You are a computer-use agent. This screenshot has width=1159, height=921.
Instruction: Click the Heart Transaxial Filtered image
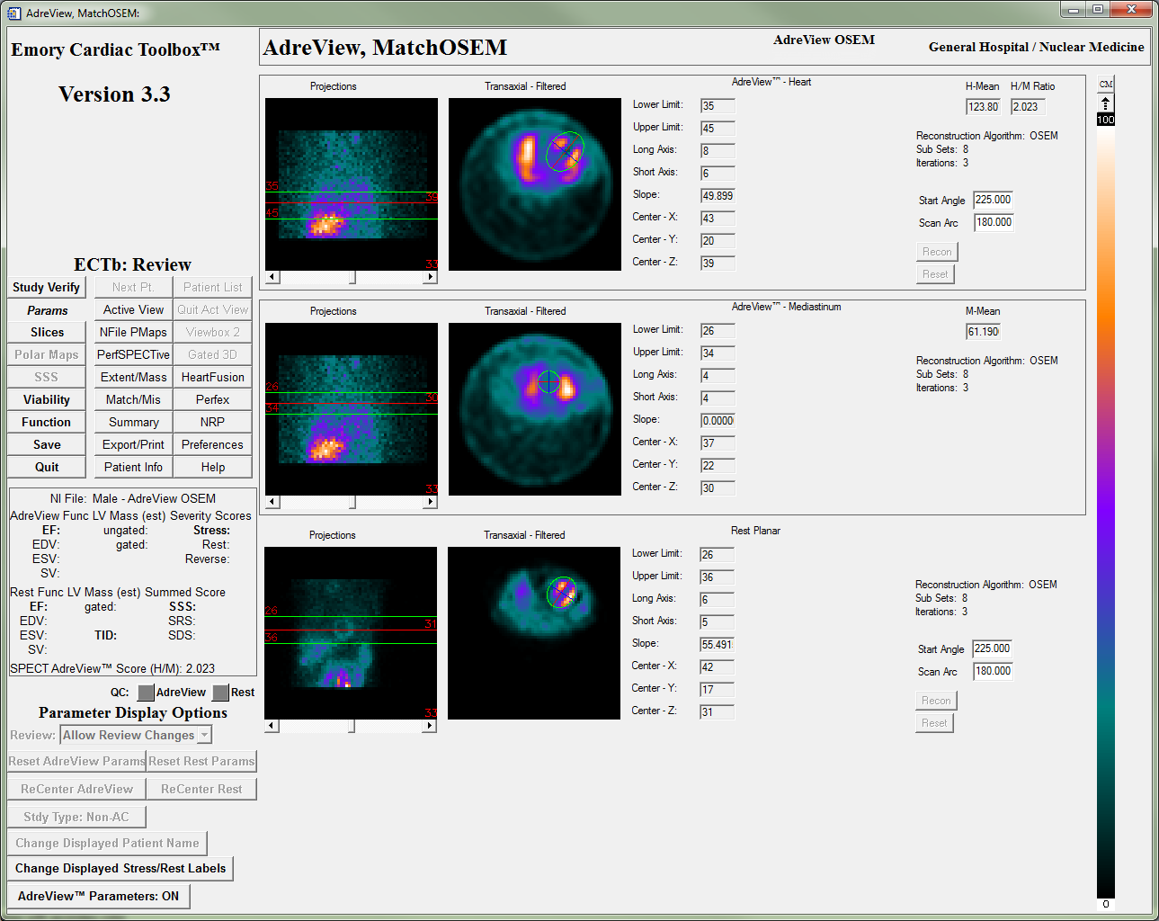tap(535, 184)
